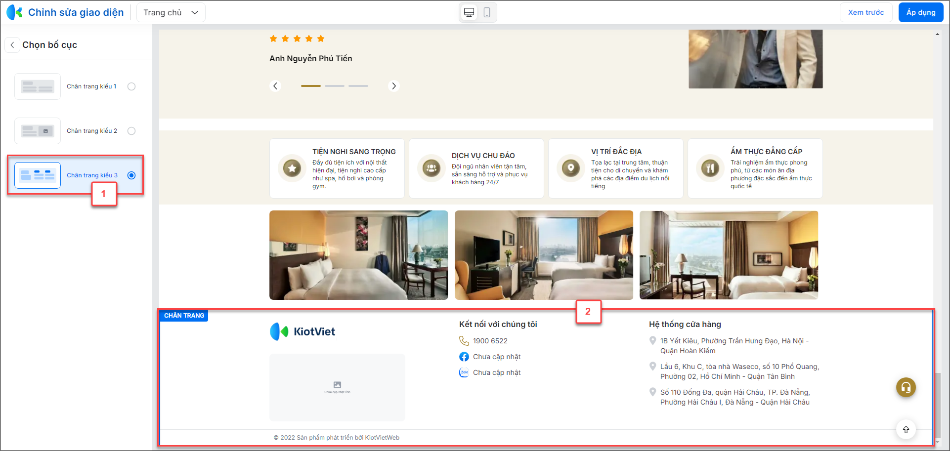The width and height of the screenshot is (950, 451).
Task: Select the Chân trang kiểu 2 radio button
Action: 131,131
